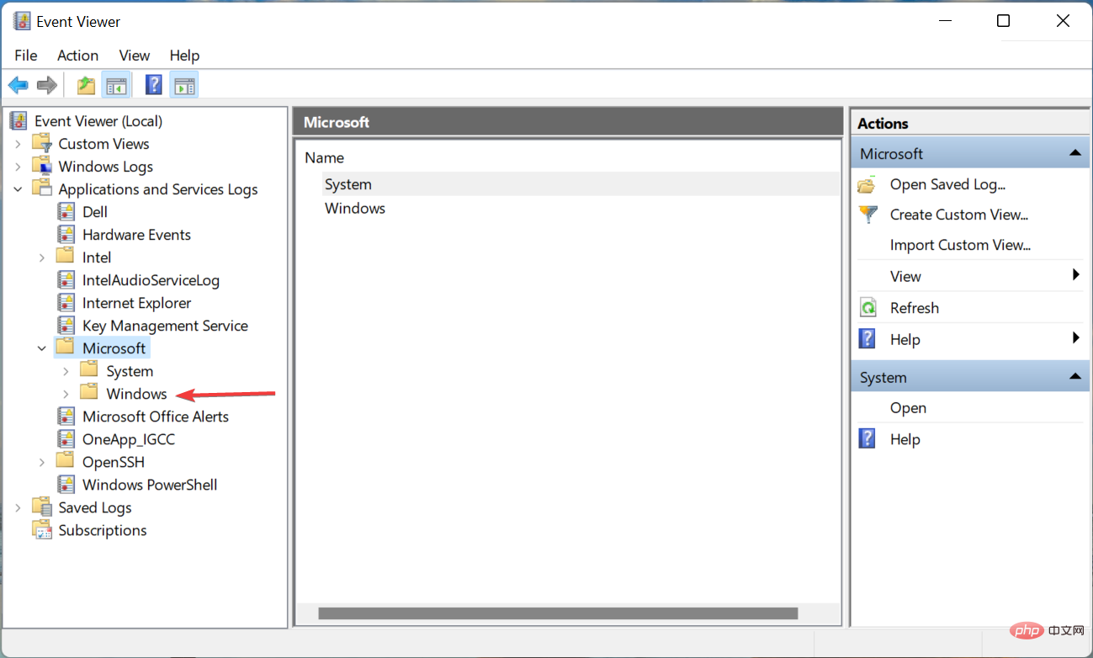Click the Windows PowerShell log icon
Image resolution: width=1093 pixels, height=658 pixels.
point(66,484)
